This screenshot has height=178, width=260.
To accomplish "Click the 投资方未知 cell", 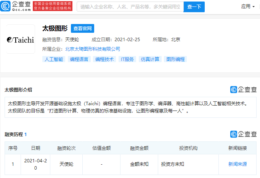I will 188,164.
